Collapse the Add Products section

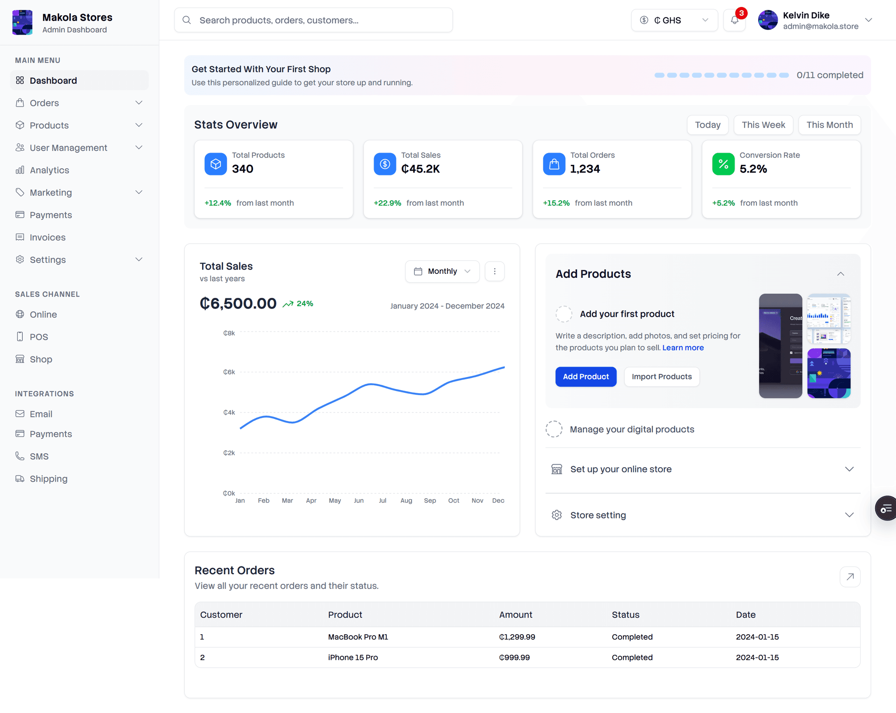coord(840,274)
